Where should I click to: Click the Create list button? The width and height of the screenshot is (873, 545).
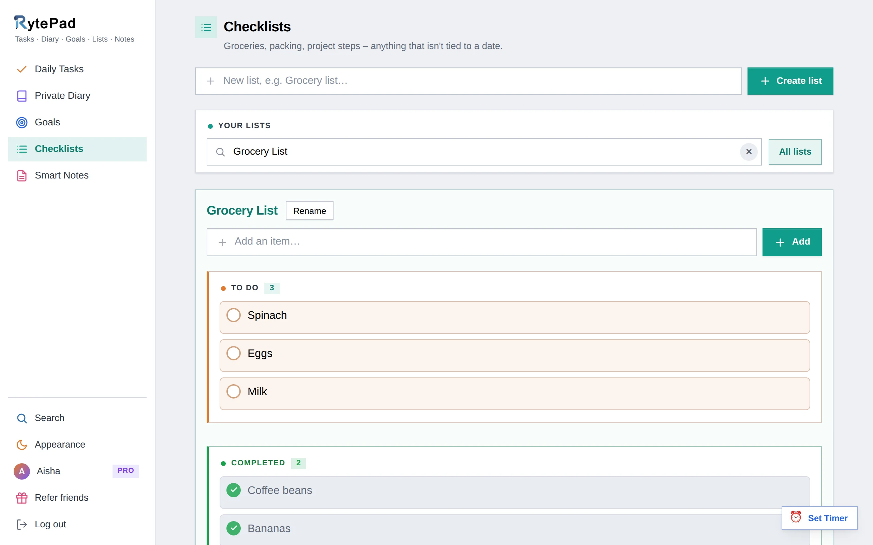(x=790, y=81)
